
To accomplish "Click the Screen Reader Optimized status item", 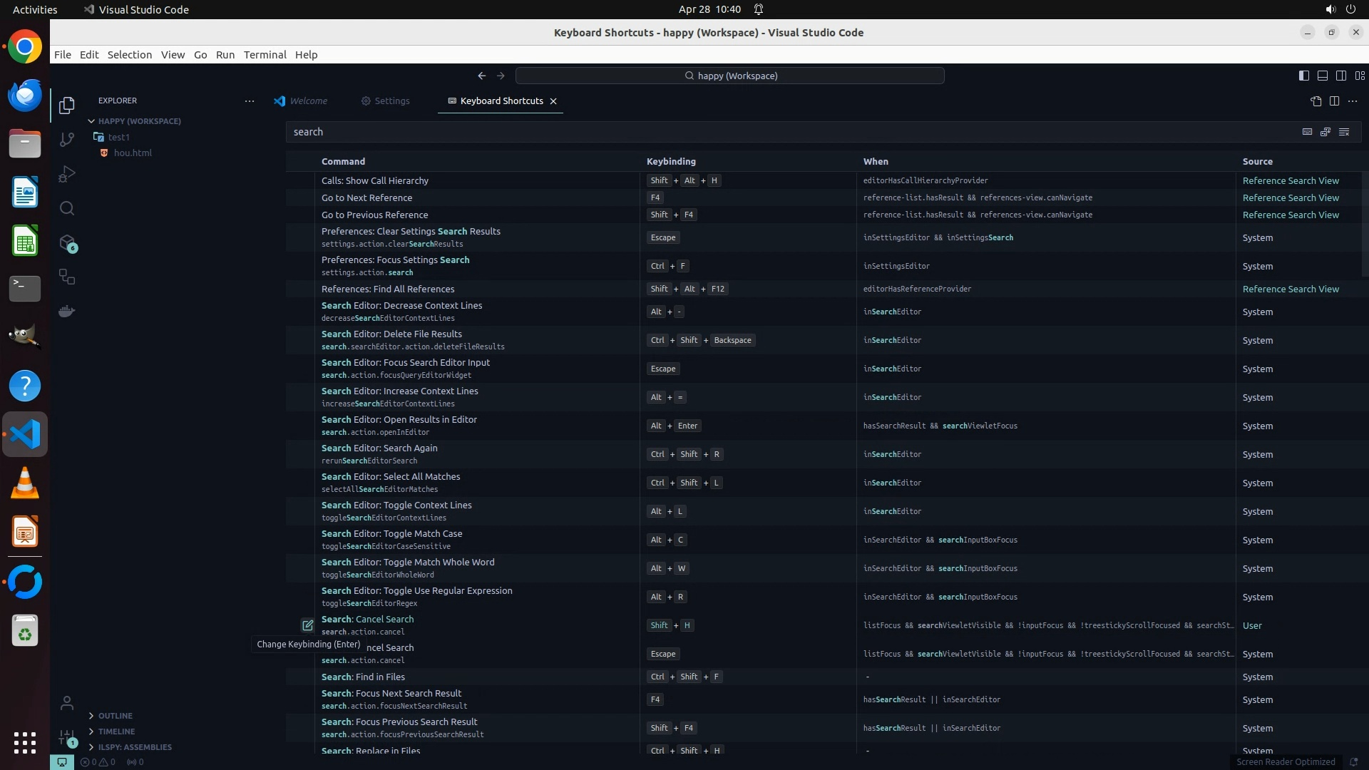I will point(1285,762).
